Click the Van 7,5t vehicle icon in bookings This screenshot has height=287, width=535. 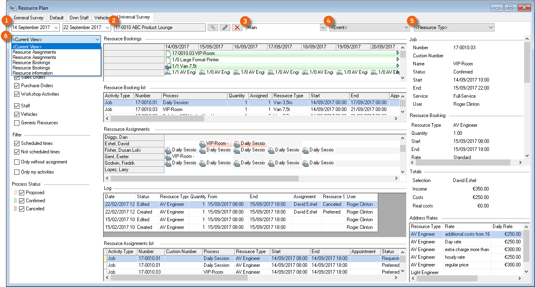point(168,66)
